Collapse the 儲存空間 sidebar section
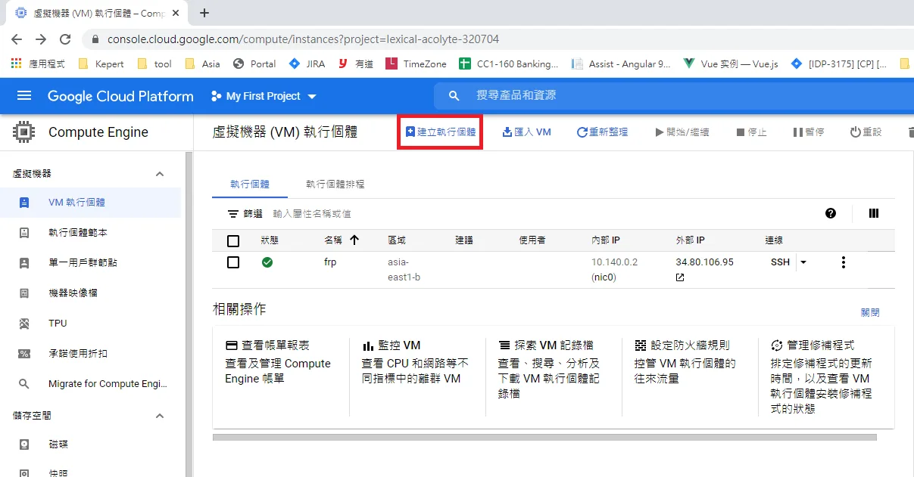The width and height of the screenshot is (914, 477). (x=160, y=416)
